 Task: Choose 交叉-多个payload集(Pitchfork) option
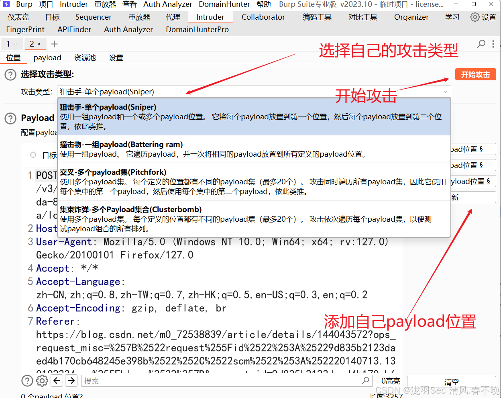tap(254, 182)
